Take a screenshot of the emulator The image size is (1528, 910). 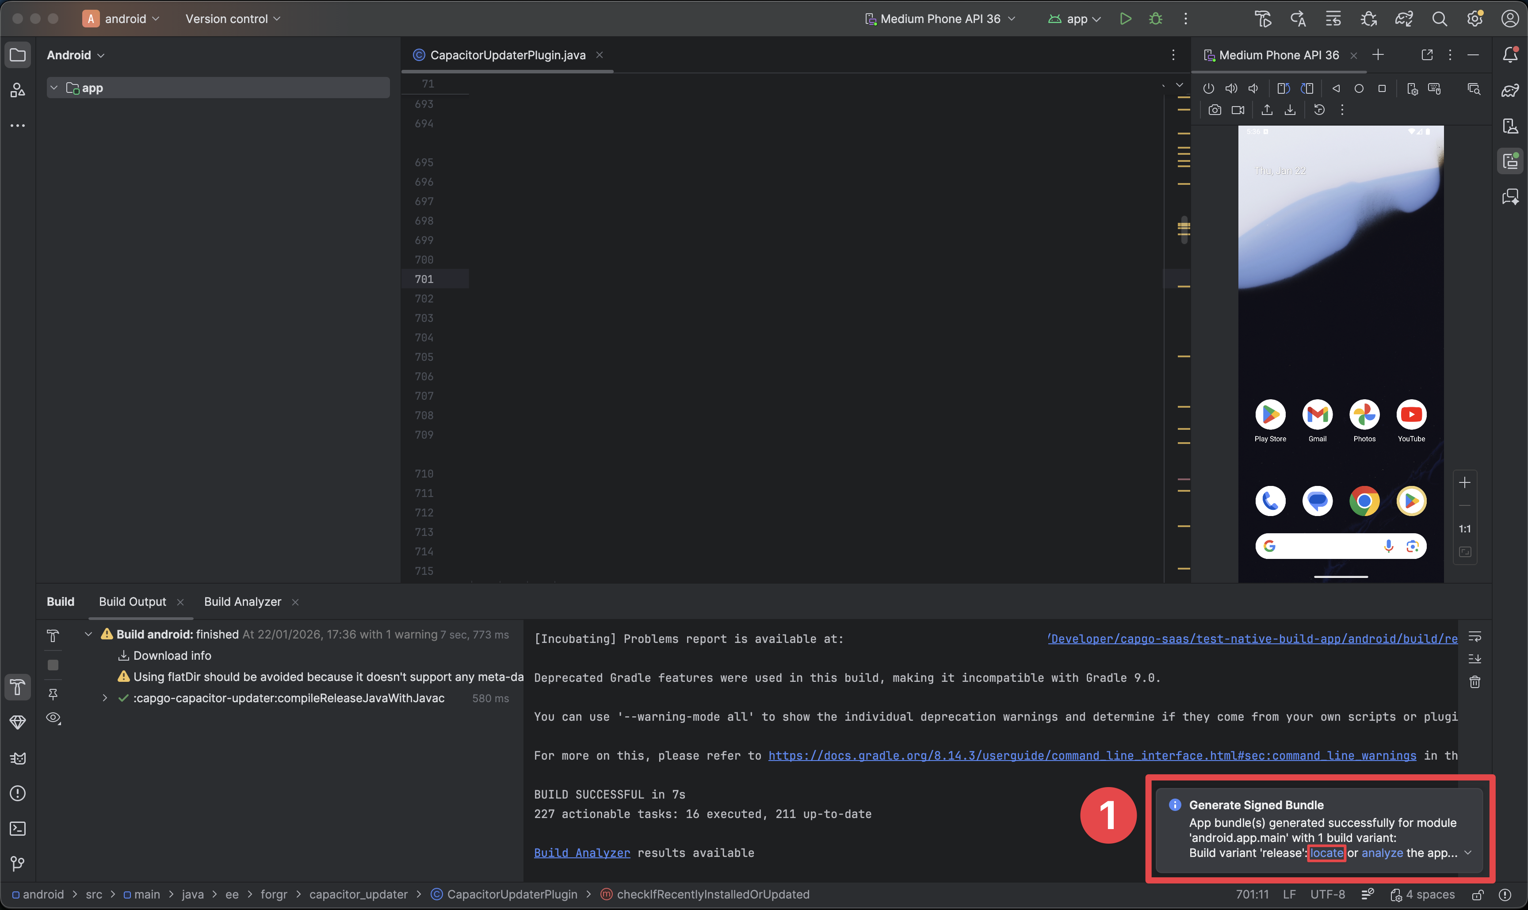coord(1215,110)
